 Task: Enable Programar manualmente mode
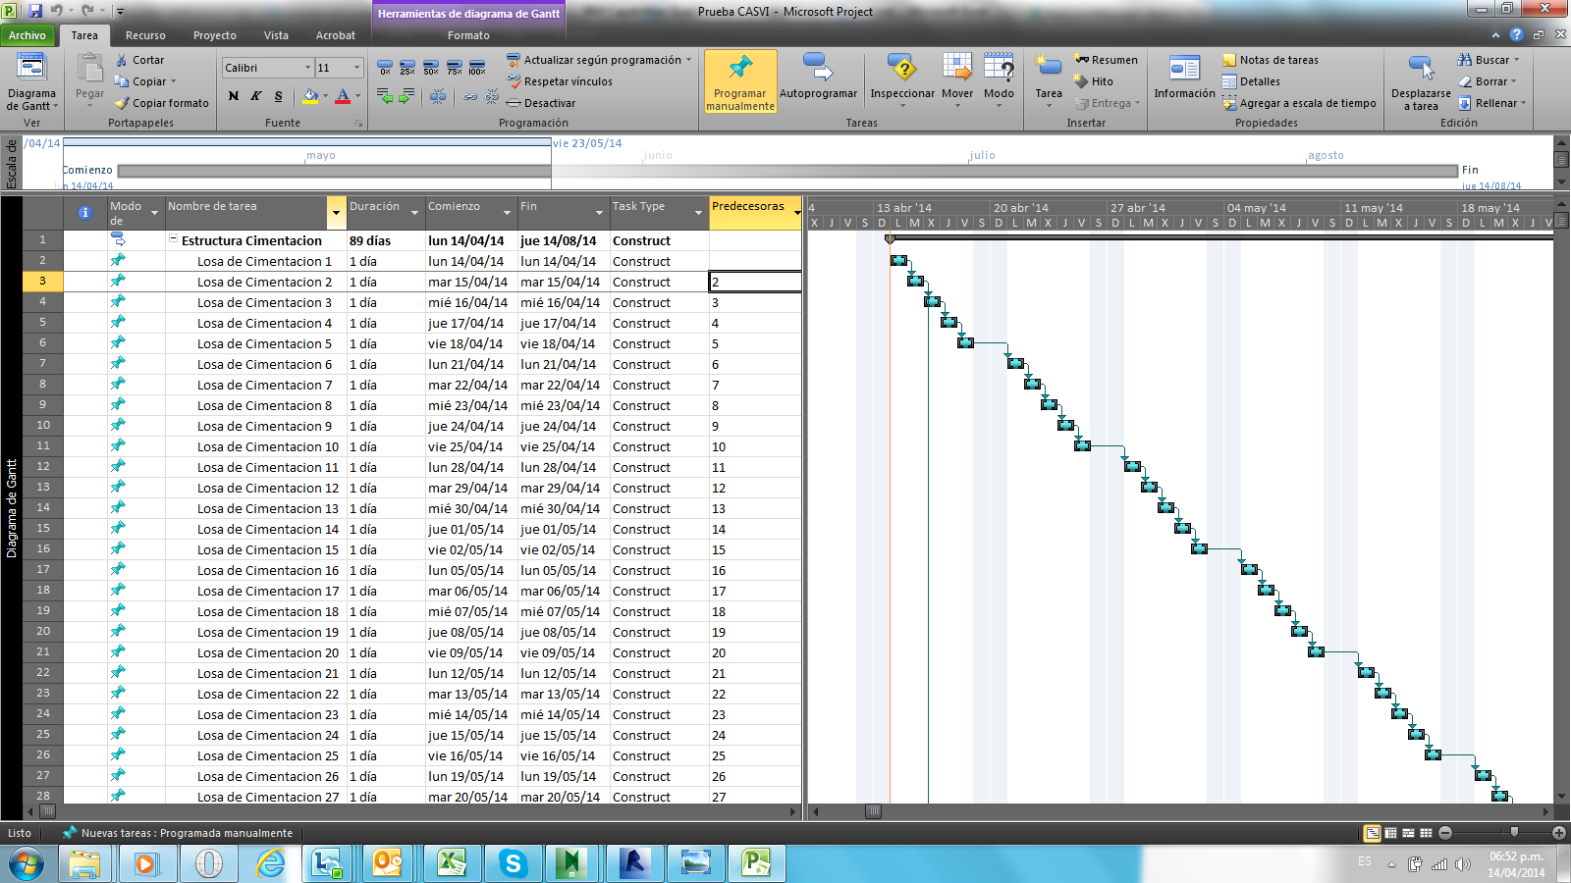[x=741, y=78]
